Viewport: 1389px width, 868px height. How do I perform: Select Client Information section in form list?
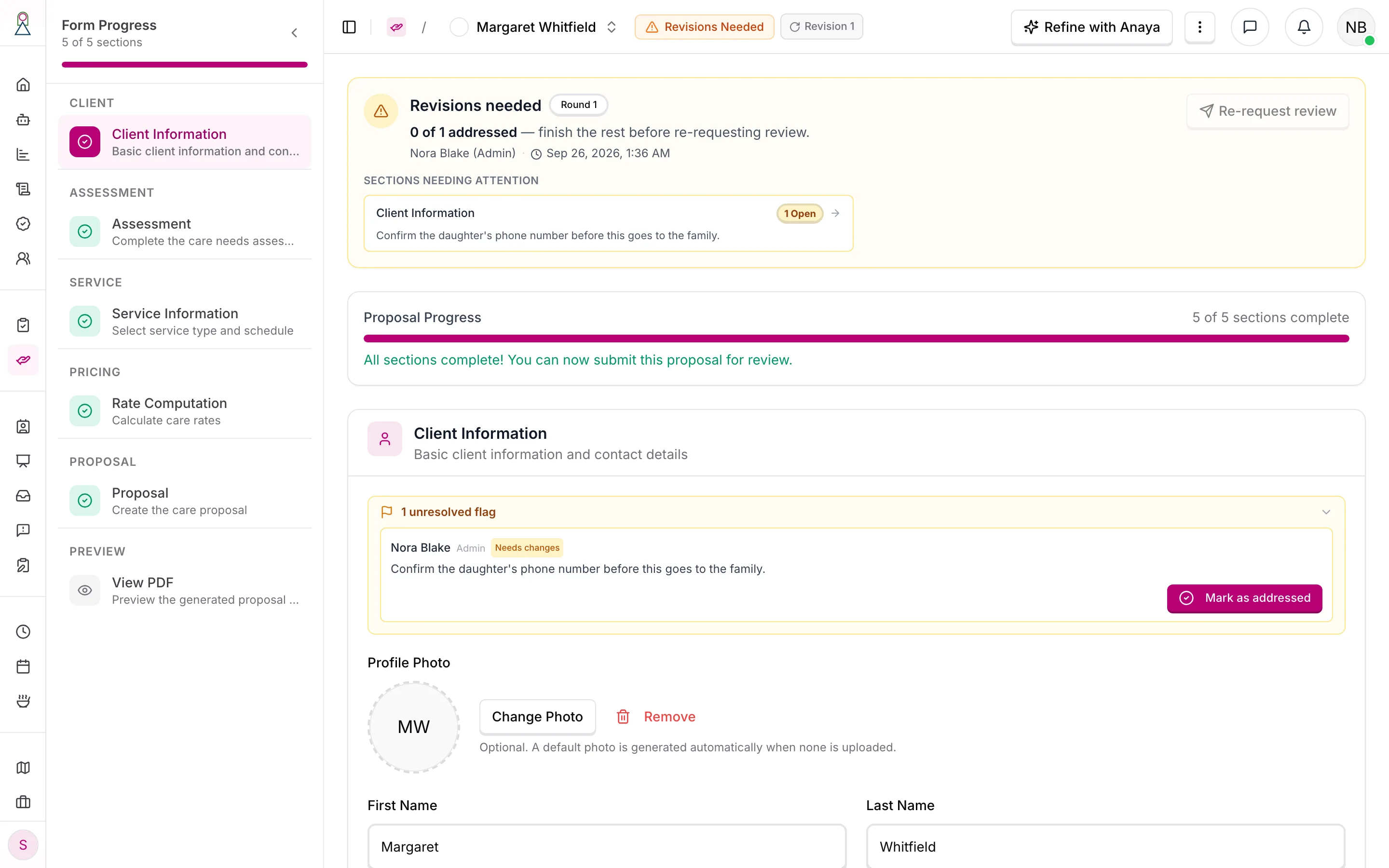pyautogui.click(x=185, y=142)
